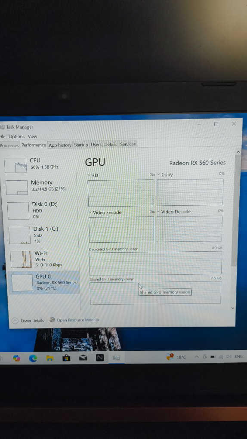247x439 pixels.
Task: Open the Copilot taskbar icon
Action: (16, 358)
